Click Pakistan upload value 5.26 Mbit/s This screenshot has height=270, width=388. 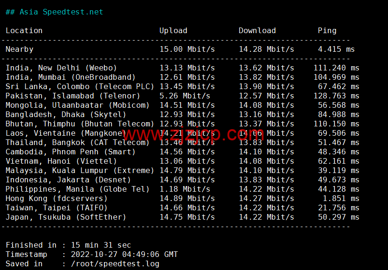[x=185, y=96]
